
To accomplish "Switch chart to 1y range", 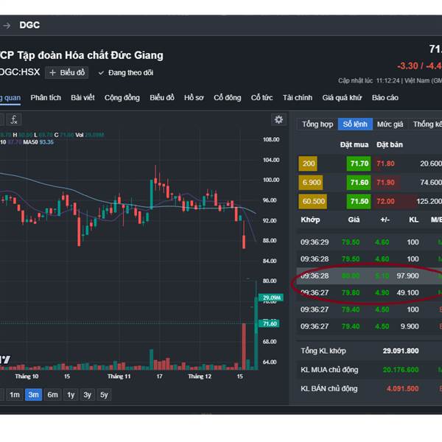I will (x=71, y=395).
